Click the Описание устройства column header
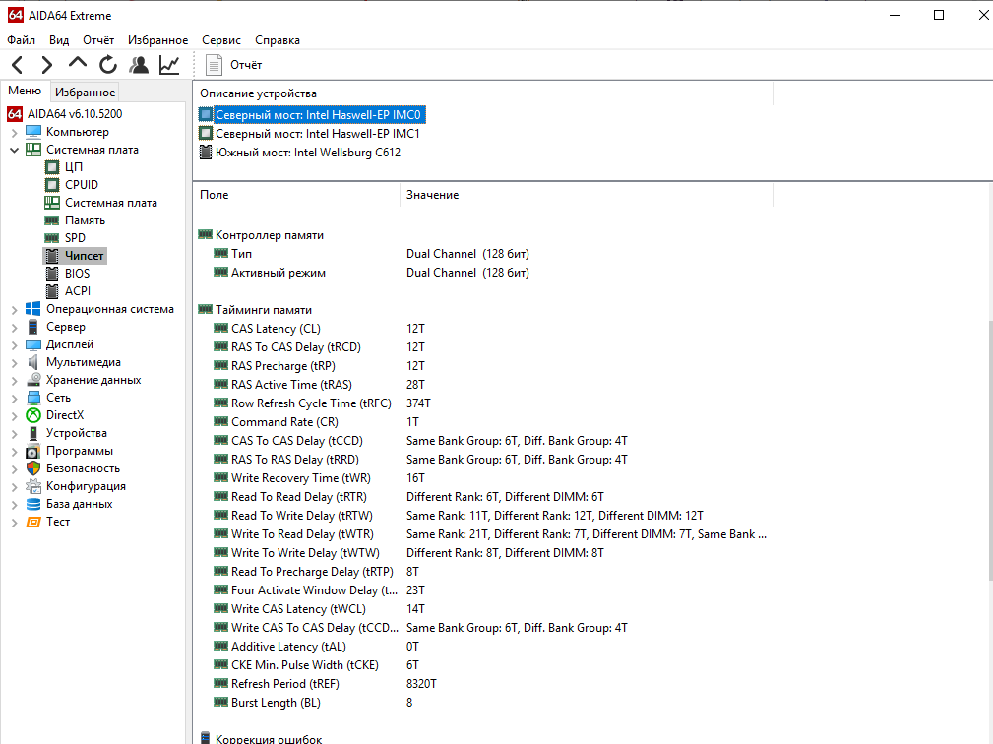Image resolution: width=993 pixels, height=744 pixels. 483,93
